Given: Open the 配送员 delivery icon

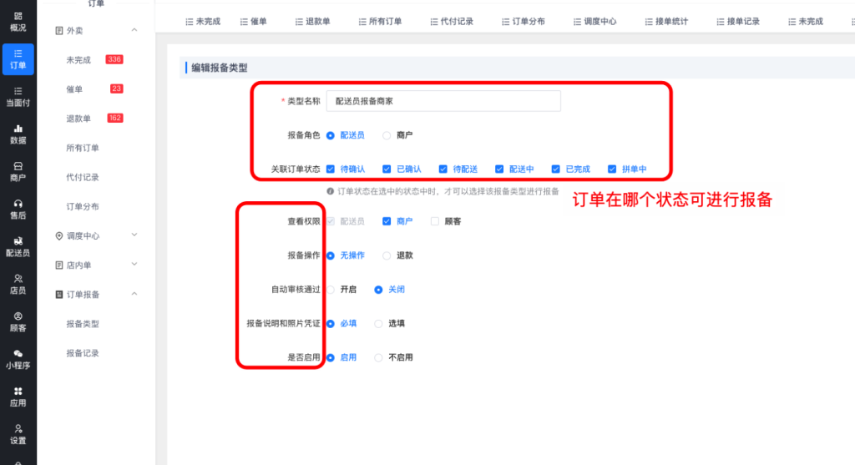Looking at the screenshot, I should click(x=18, y=246).
